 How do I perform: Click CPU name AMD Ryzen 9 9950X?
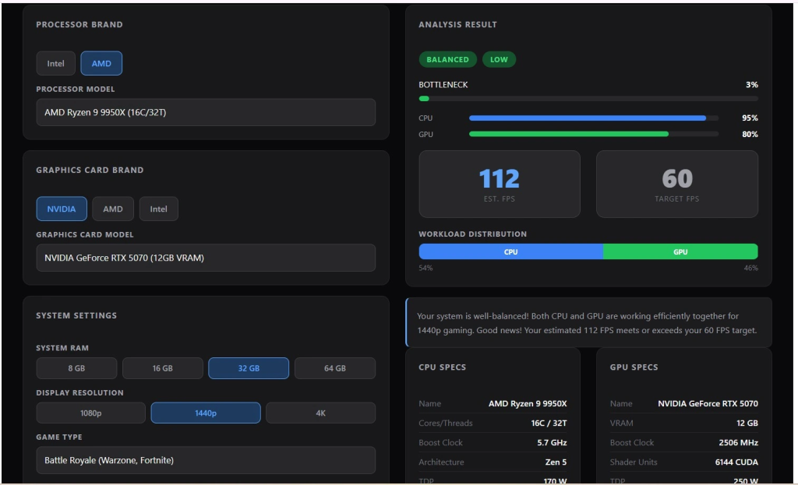coord(528,404)
